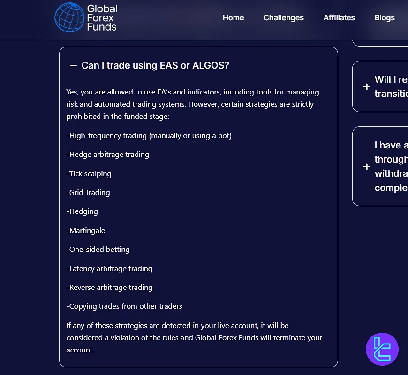Click the 'Grid Trading' list entry
Viewport: 408px width, 375px height.
point(88,193)
